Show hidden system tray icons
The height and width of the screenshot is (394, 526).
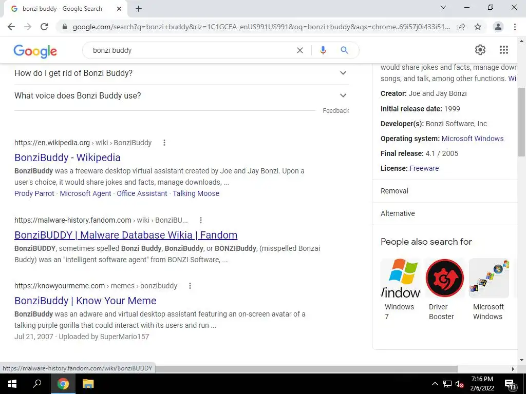click(x=435, y=384)
